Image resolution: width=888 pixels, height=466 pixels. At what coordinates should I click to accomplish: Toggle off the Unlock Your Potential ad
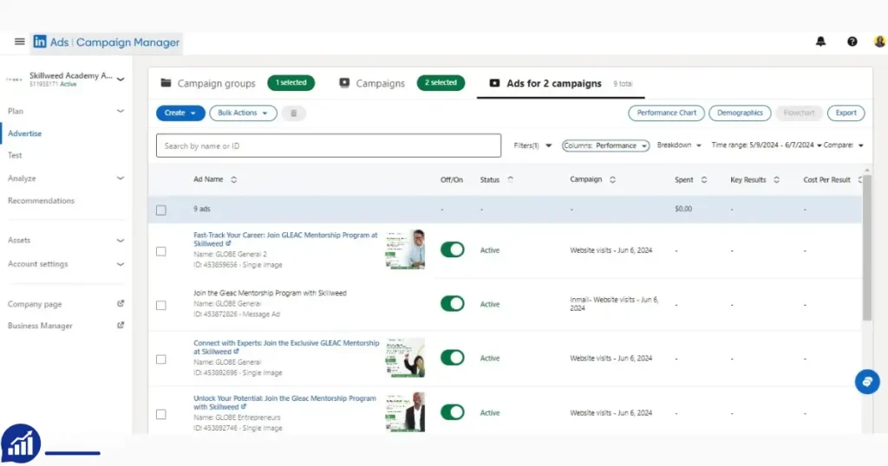452,412
